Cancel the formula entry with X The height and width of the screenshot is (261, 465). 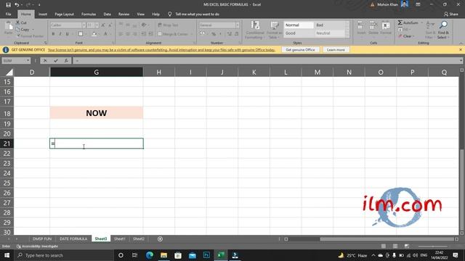pyautogui.click(x=45, y=61)
